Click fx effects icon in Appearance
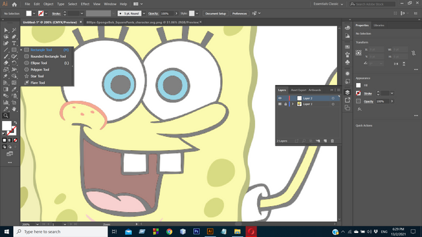The image size is (422, 237). pyautogui.click(x=359, y=109)
